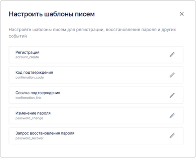
Task: Click the password_change key text
Action: point(29,118)
